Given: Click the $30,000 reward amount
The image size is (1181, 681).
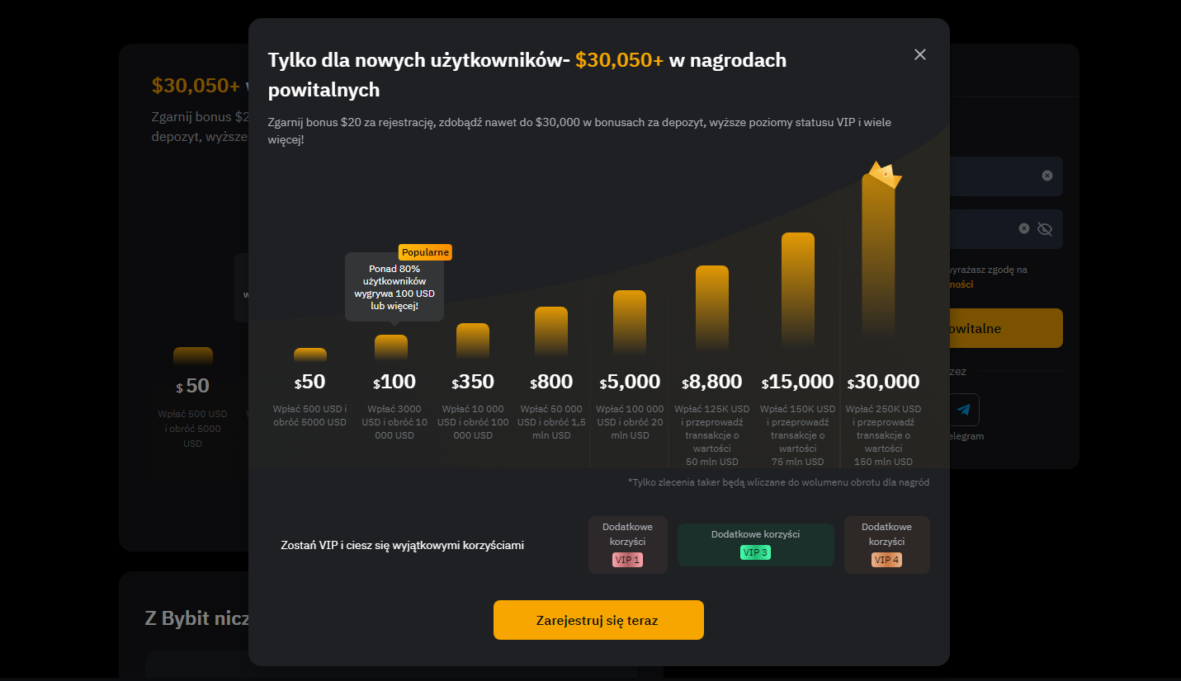Looking at the screenshot, I should click(883, 382).
